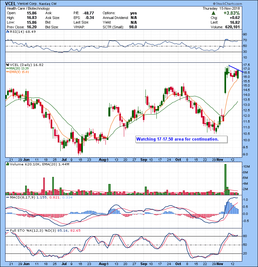Select the Open value 15.86
Image resolution: width=258 pixels, height=267 pixels.
pos(32,13)
